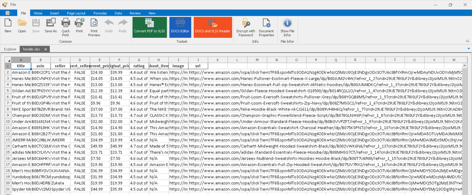The image size is (472, 195).
Task: Open DOCX and XLSX Reader
Action: point(213,27)
